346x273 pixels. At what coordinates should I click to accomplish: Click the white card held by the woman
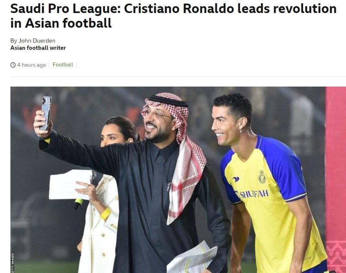(x=70, y=184)
